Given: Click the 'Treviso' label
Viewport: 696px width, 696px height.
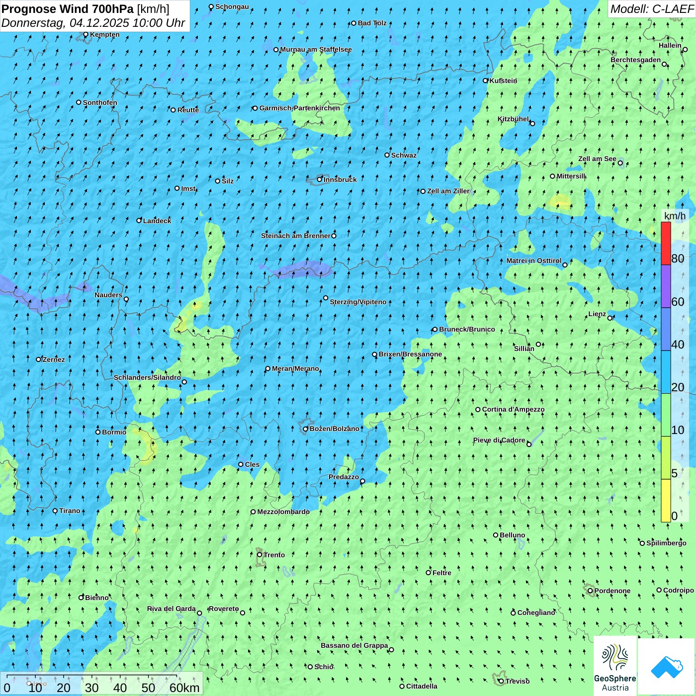Looking at the screenshot, I should (518, 681).
